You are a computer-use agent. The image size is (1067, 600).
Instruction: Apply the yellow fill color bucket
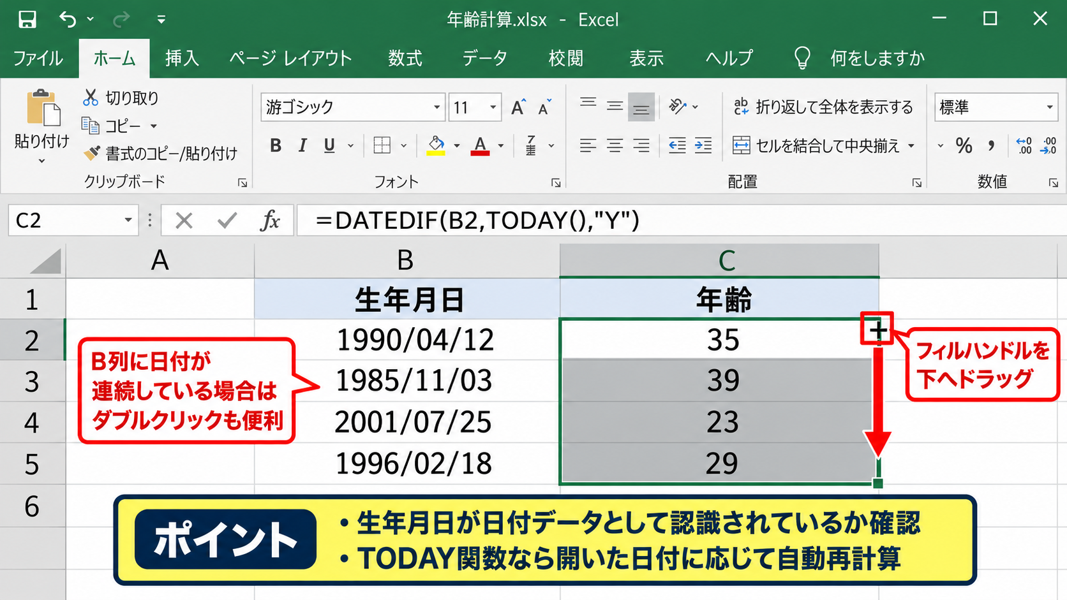click(x=436, y=145)
